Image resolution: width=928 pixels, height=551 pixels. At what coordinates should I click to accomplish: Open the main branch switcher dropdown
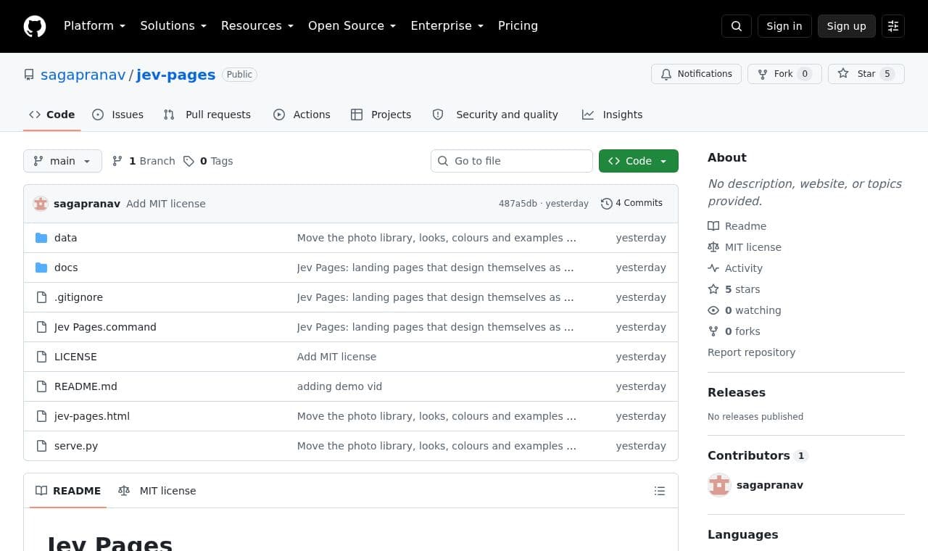62,161
